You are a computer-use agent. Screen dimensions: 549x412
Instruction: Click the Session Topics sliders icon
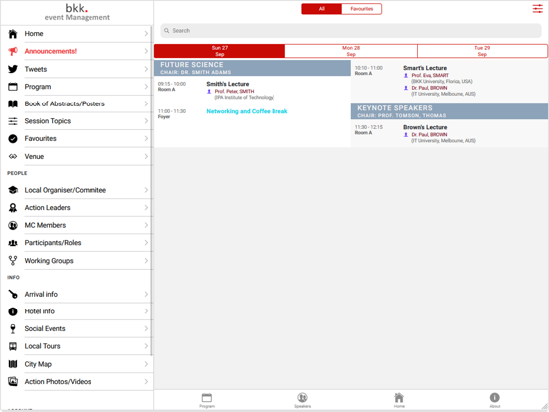point(13,121)
